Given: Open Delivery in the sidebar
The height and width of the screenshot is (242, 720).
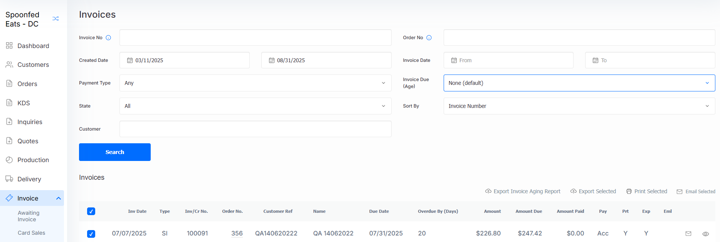Looking at the screenshot, I should click(29, 179).
